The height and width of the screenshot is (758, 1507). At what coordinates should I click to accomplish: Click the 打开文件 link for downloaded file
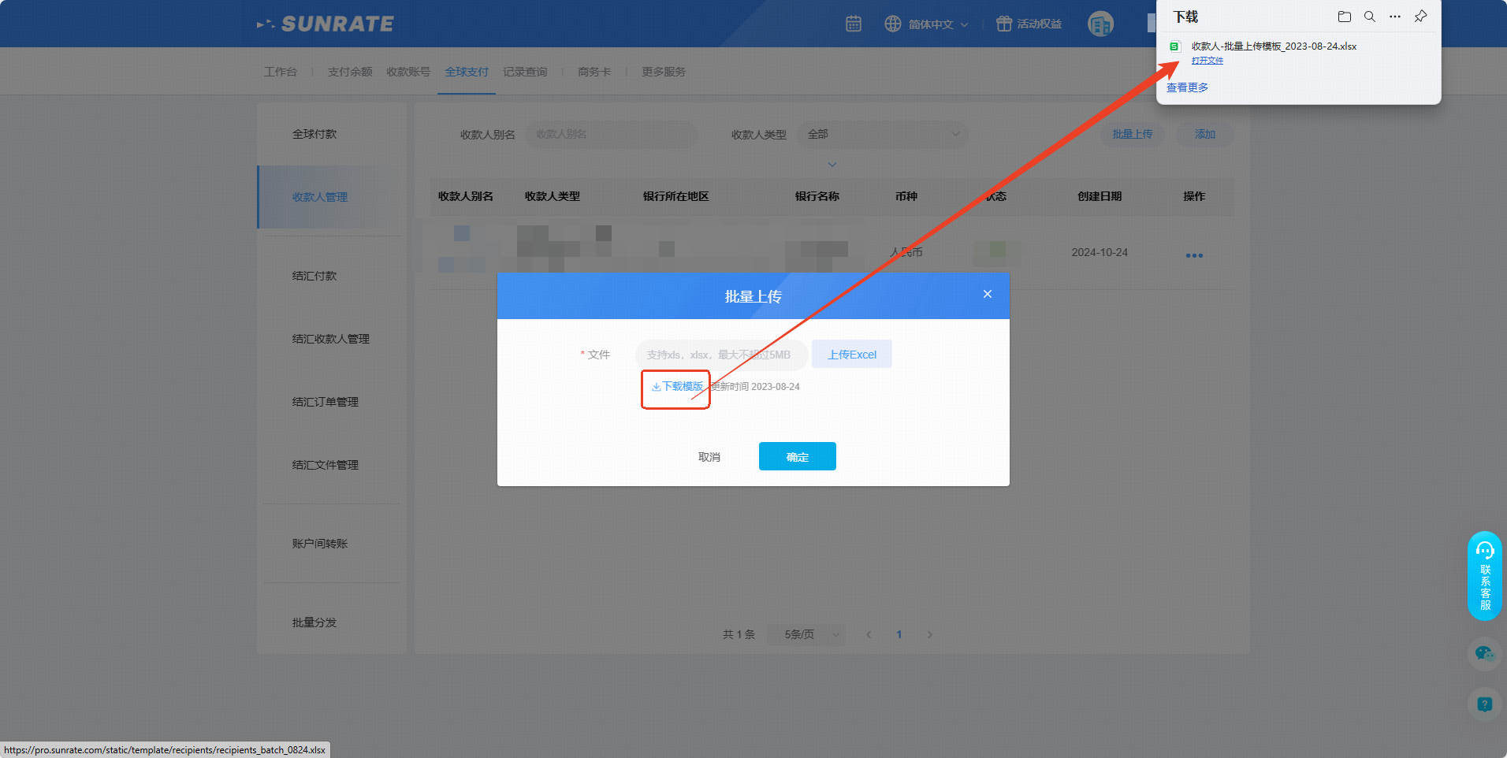pos(1207,61)
